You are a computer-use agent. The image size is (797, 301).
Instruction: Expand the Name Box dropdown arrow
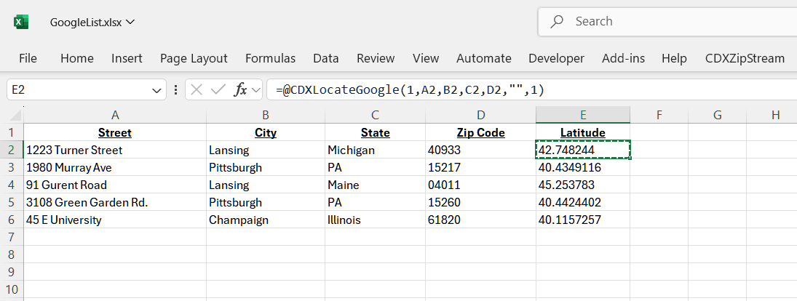[156, 91]
